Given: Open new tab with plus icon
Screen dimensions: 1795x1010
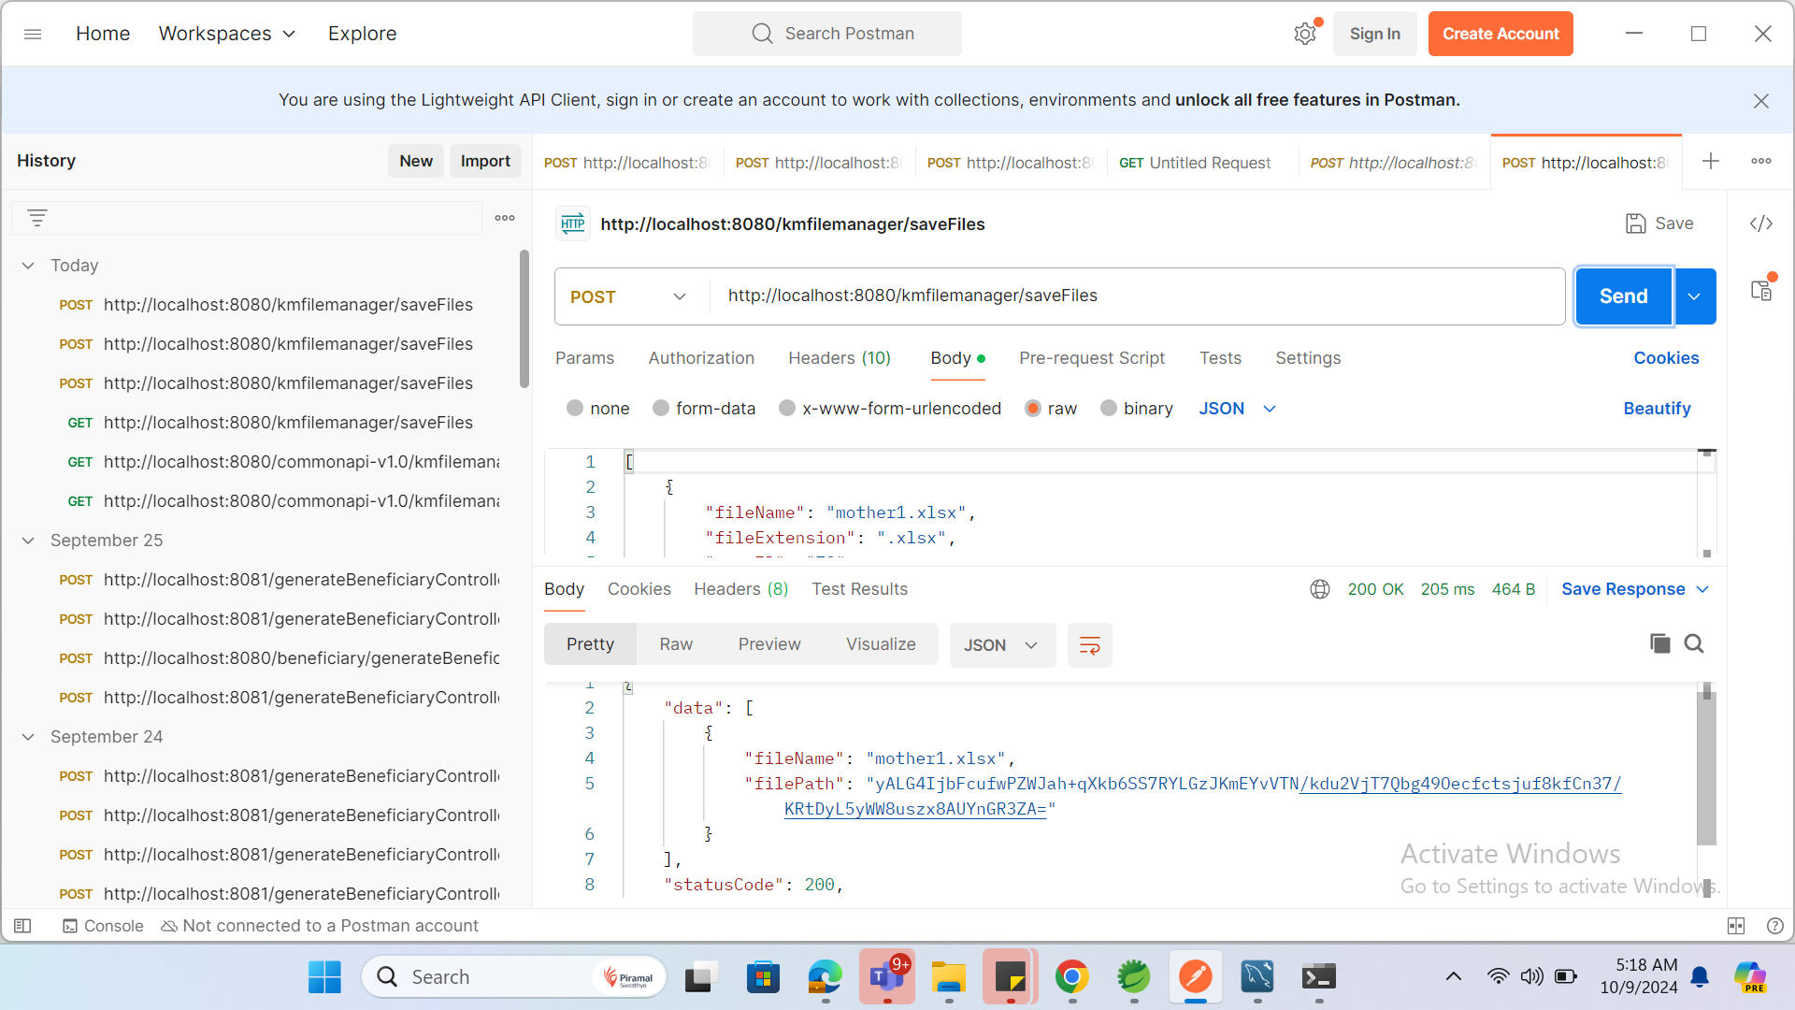Looking at the screenshot, I should coord(1711,161).
